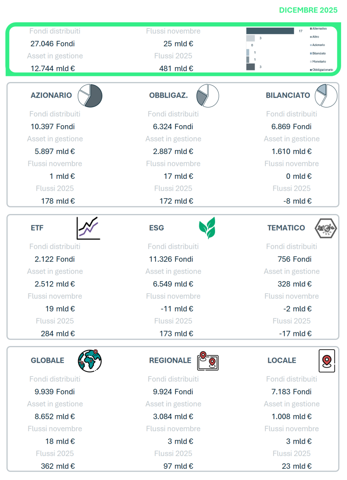This screenshot has height=480, width=347.
Task: Select the TEMATICO section heading
Action: point(286,228)
